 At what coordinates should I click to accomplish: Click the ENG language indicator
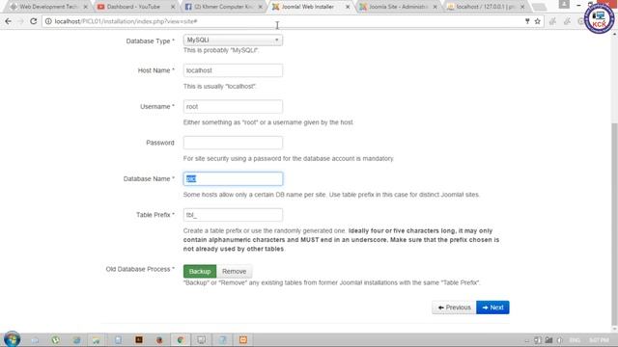point(576,340)
